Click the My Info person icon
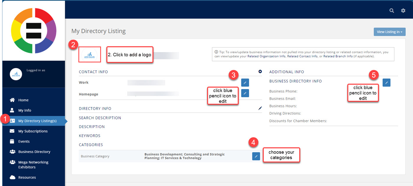The image size is (413, 186). [12, 110]
